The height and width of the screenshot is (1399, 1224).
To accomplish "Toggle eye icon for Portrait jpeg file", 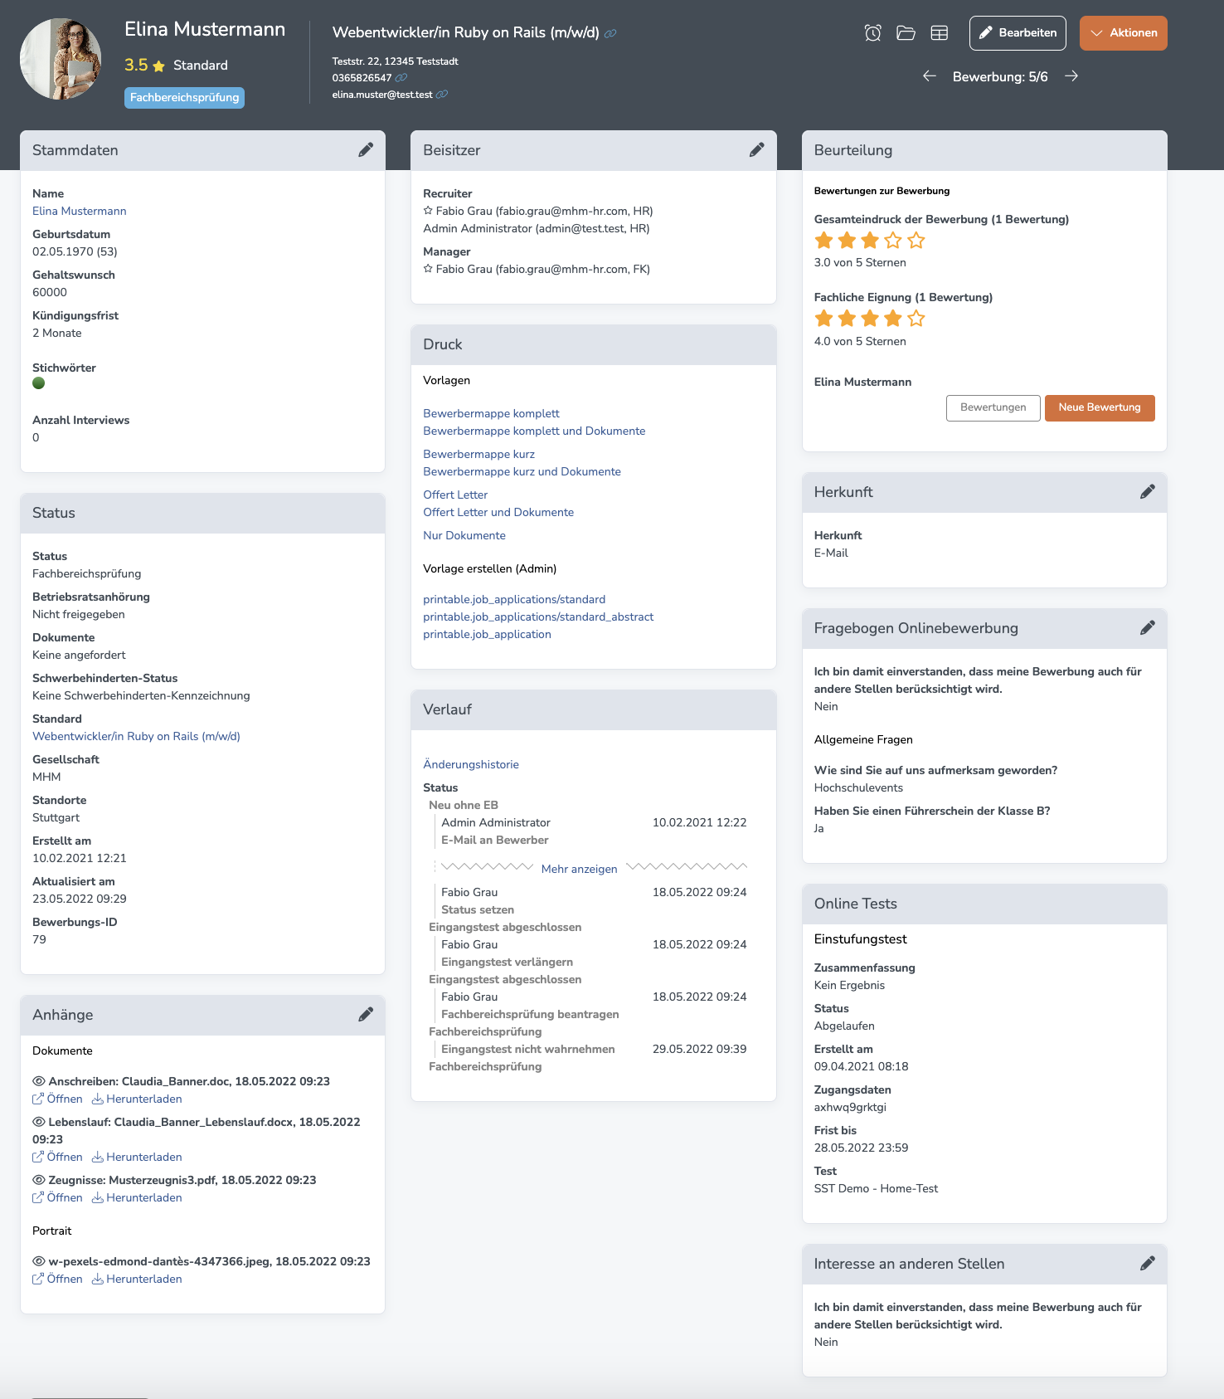I will point(38,1261).
